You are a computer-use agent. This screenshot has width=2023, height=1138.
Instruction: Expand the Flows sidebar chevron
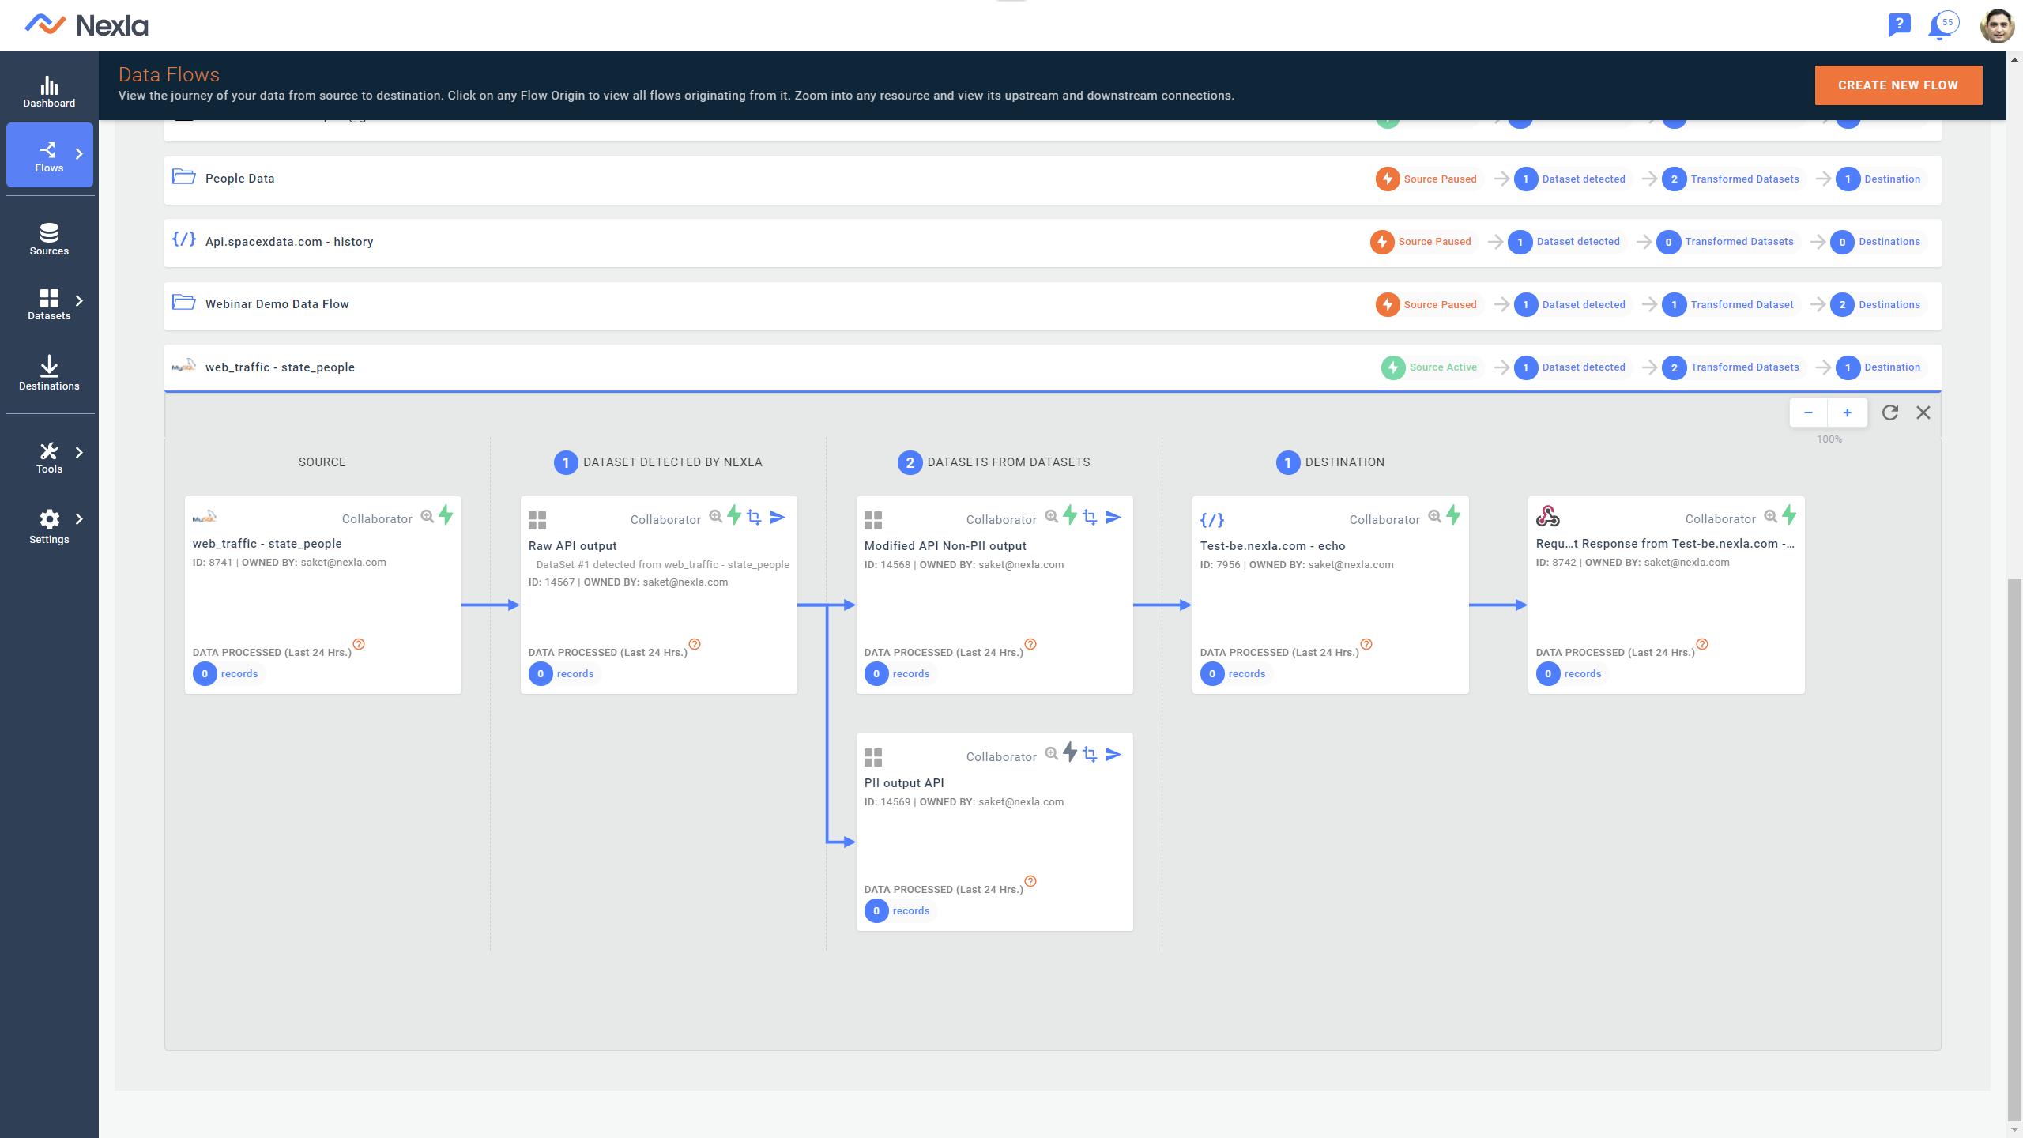pyautogui.click(x=79, y=153)
